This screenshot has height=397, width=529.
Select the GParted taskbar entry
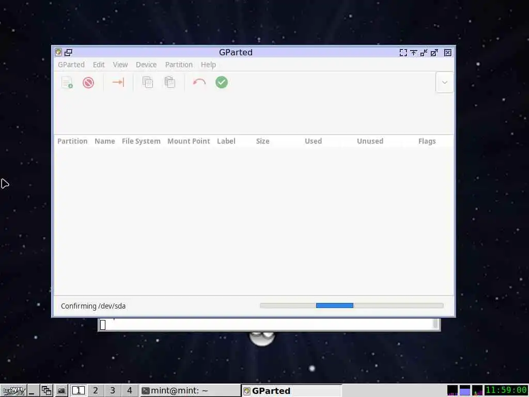point(292,391)
